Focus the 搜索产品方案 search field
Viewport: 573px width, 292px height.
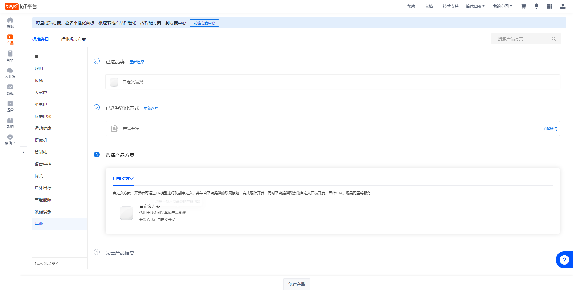tap(526, 39)
